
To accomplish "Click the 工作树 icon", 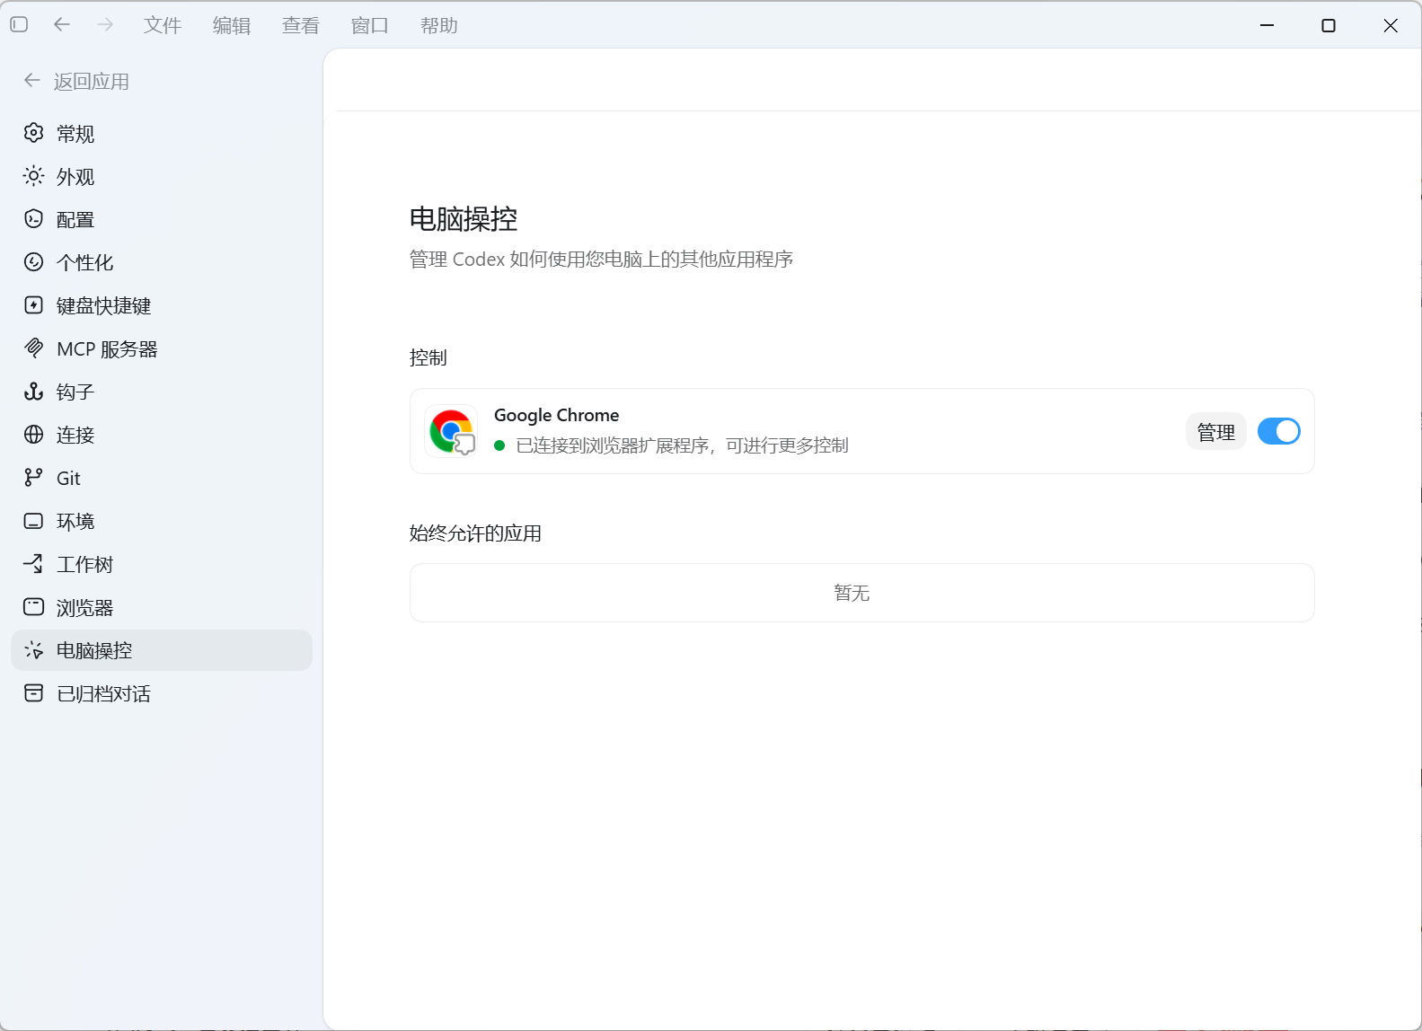I will click(33, 564).
